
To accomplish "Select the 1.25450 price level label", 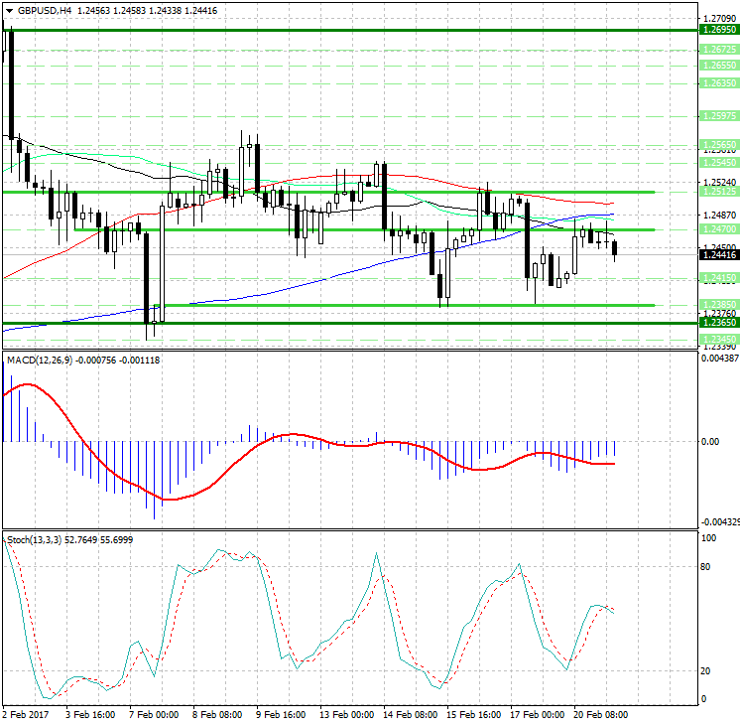I will (718, 162).
